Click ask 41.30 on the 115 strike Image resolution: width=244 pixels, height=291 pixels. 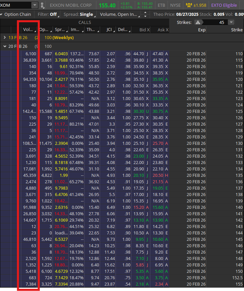158,60
